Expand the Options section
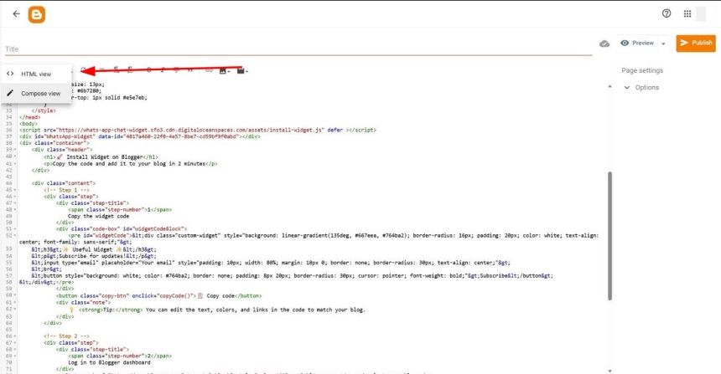The height and width of the screenshot is (374, 721). (641, 88)
